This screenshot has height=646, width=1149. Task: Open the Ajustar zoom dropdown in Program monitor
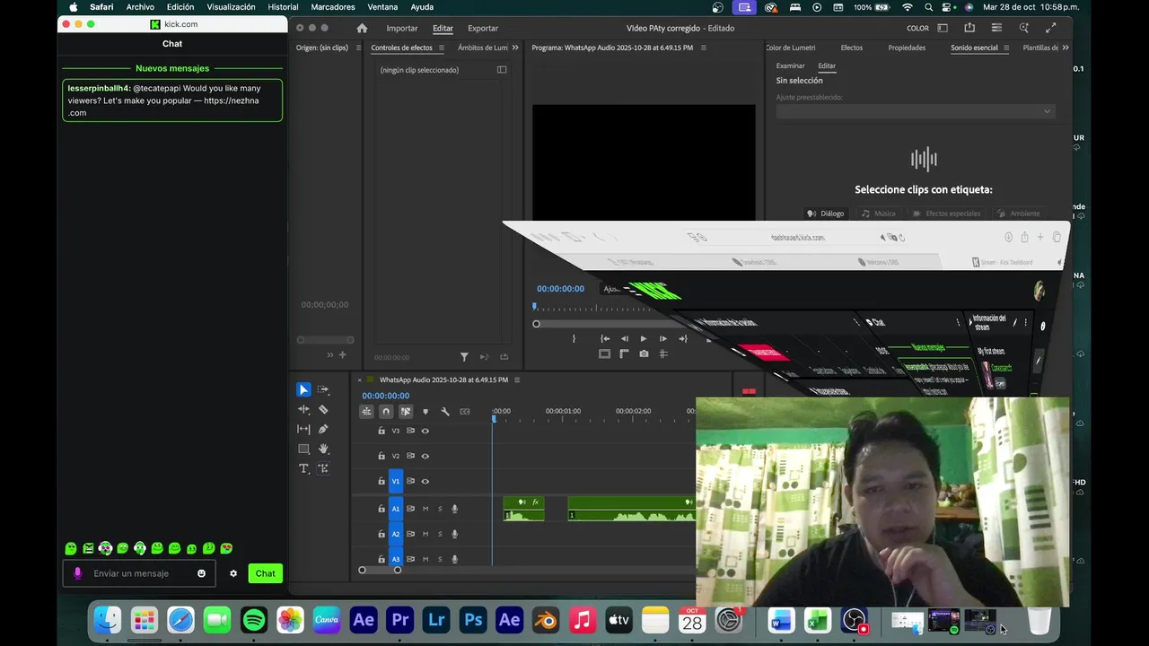(x=614, y=289)
